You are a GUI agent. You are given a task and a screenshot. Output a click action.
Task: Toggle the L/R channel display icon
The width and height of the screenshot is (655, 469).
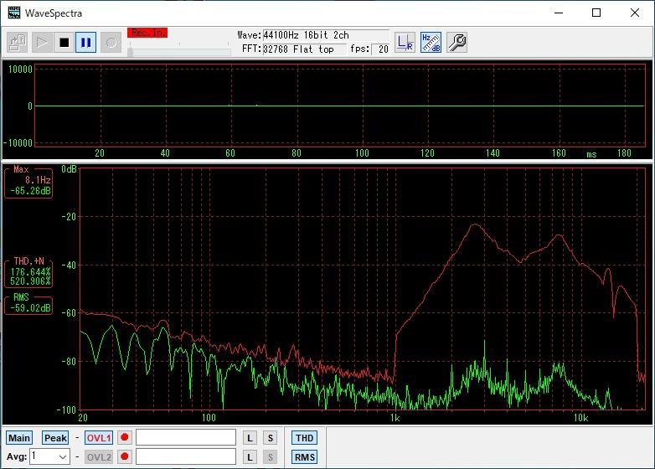tap(405, 43)
